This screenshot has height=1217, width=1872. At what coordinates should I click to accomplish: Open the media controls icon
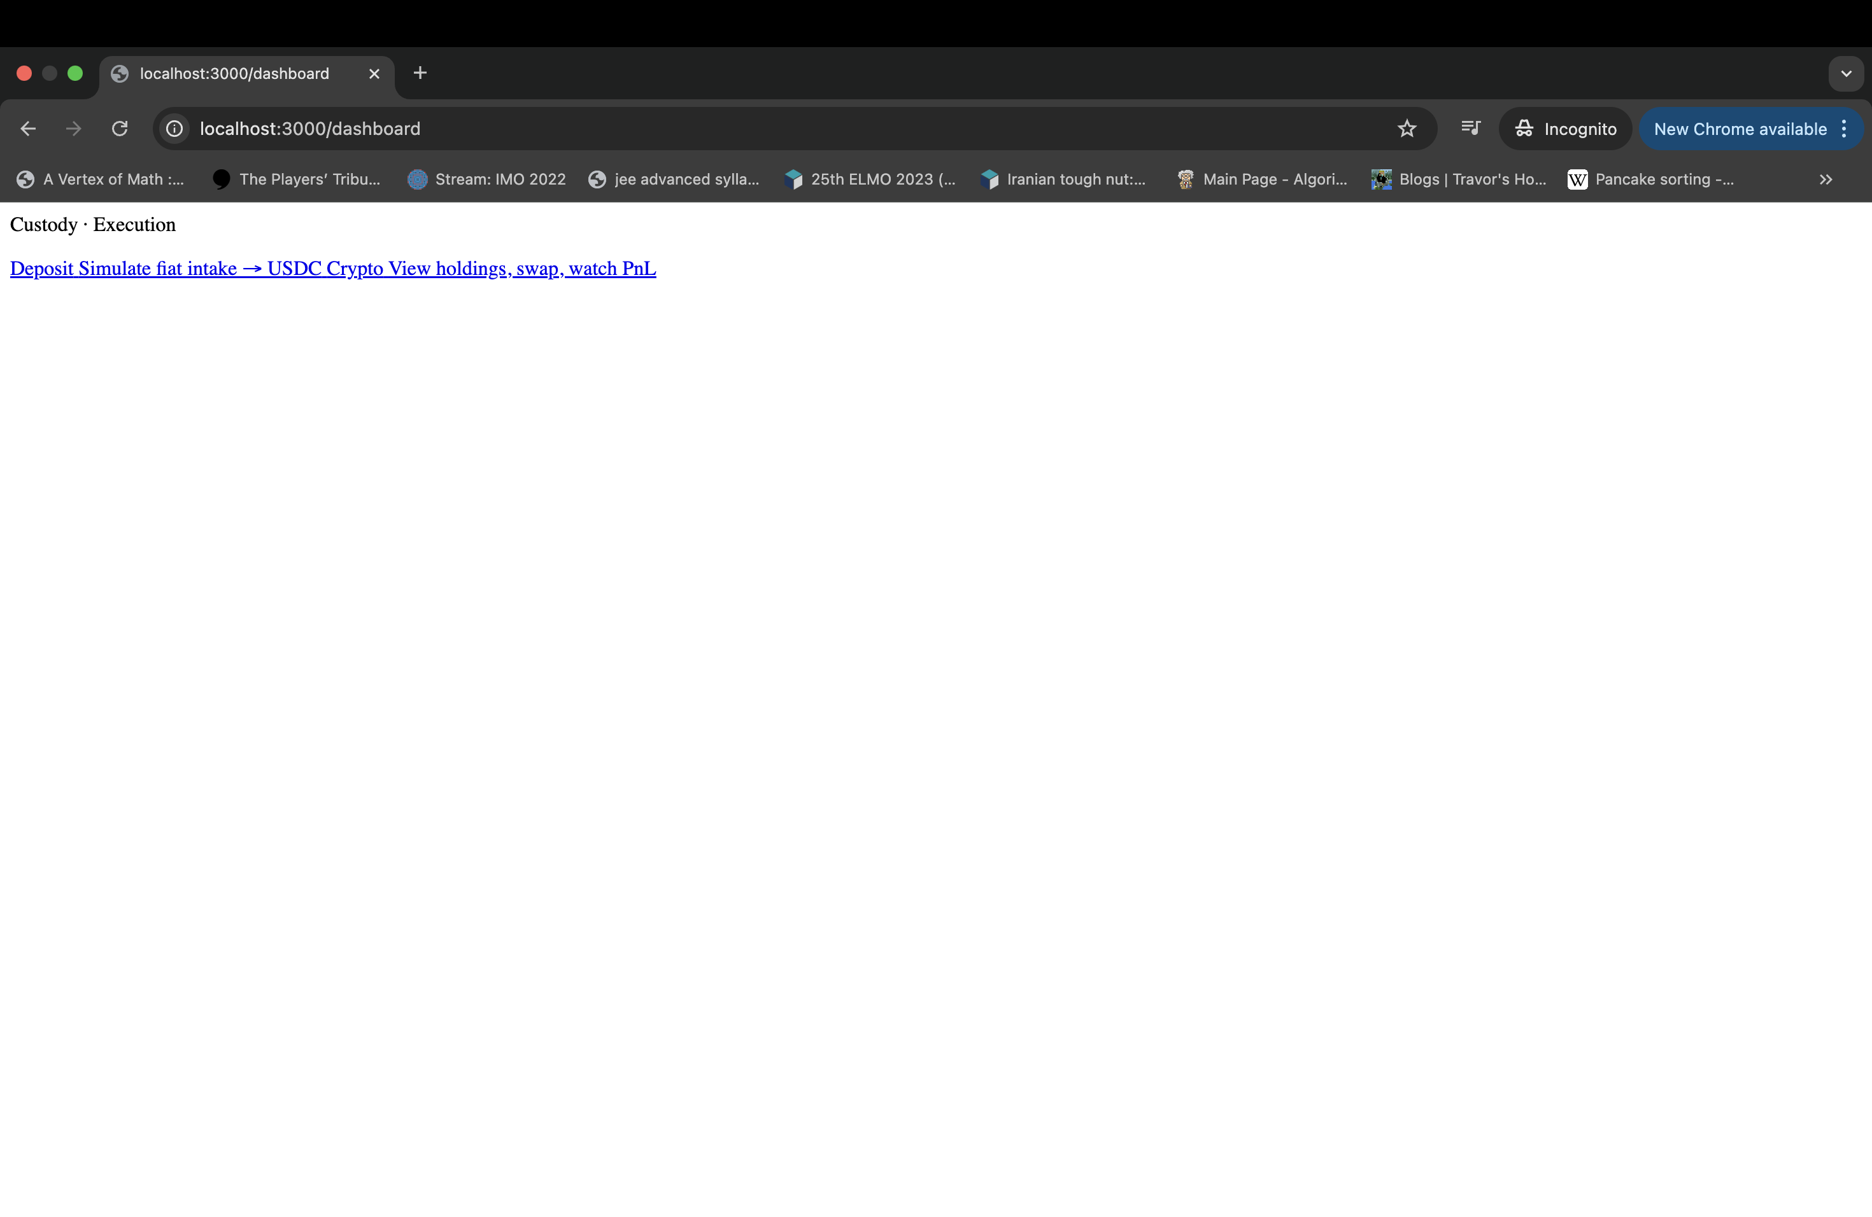point(1470,128)
